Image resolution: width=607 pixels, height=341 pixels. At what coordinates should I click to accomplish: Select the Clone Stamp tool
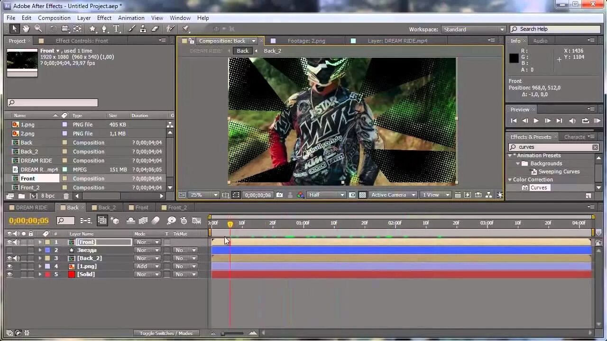click(x=143, y=29)
